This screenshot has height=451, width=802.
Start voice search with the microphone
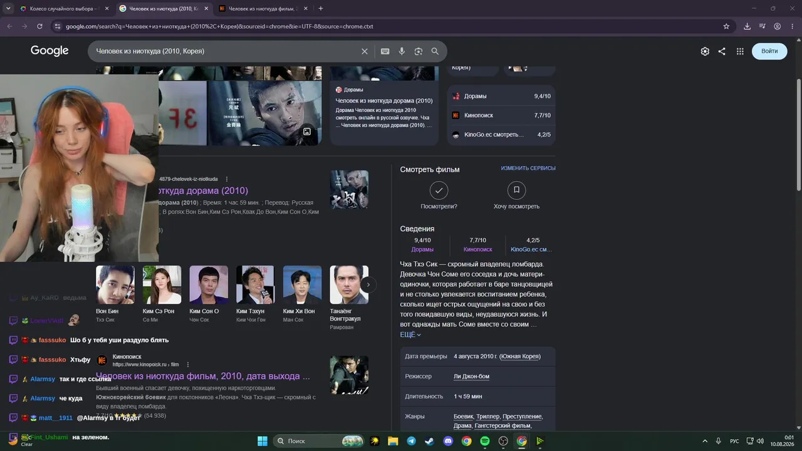pos(402,51)
